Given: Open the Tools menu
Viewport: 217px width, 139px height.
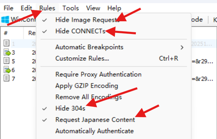Looking at the screenshot, I should pyautogui.click(x=70, y=8).
